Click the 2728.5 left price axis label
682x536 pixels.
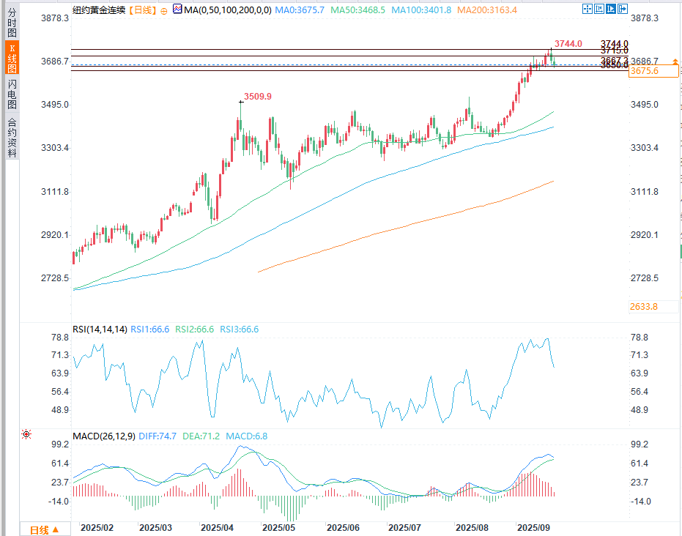click(x=55, y=278)
